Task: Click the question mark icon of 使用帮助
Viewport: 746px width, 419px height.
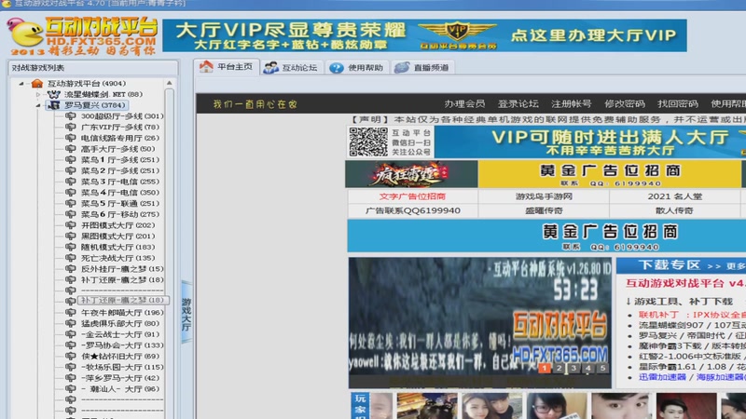Action: point(337,68)
